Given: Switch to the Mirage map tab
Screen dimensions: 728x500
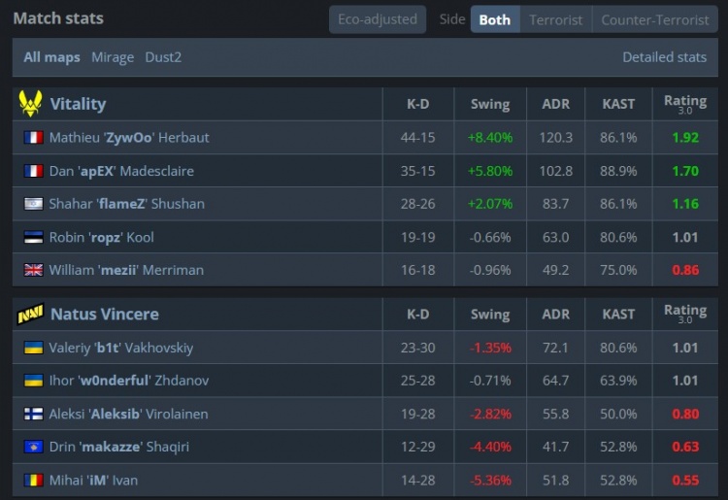Looking at the screenshot, I should (x=113, y=57).
